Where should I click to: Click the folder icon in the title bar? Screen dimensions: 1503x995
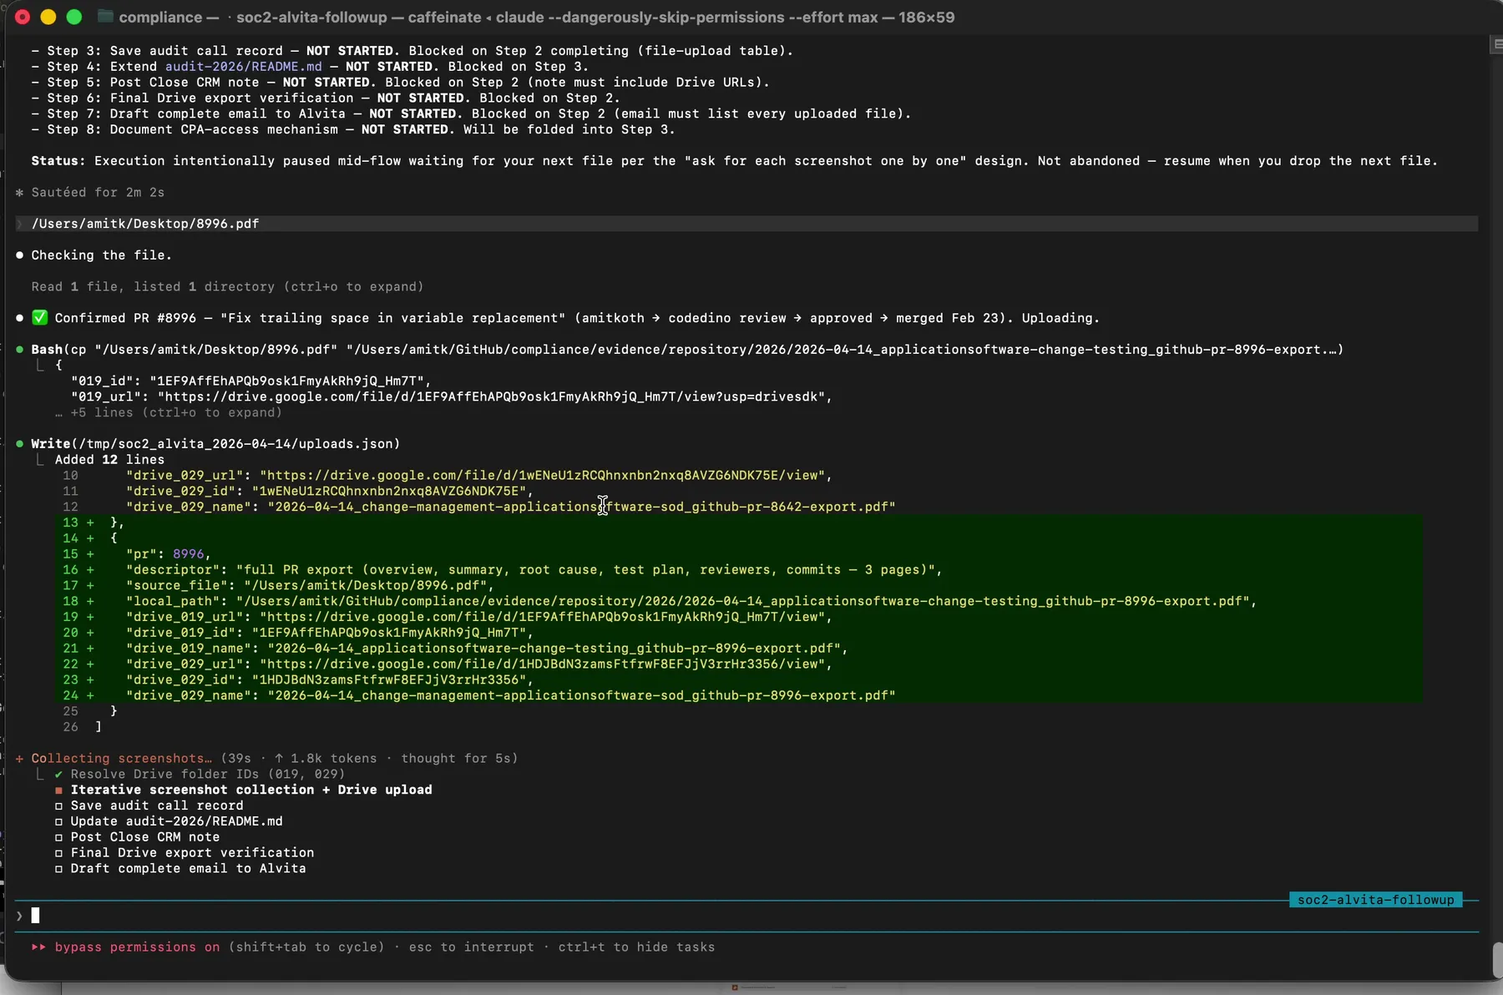click(105, 16)
